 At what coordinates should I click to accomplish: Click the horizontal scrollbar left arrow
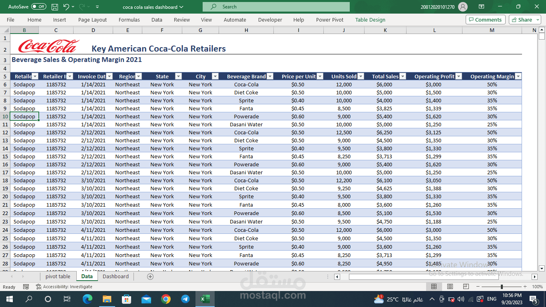(337, 277)
